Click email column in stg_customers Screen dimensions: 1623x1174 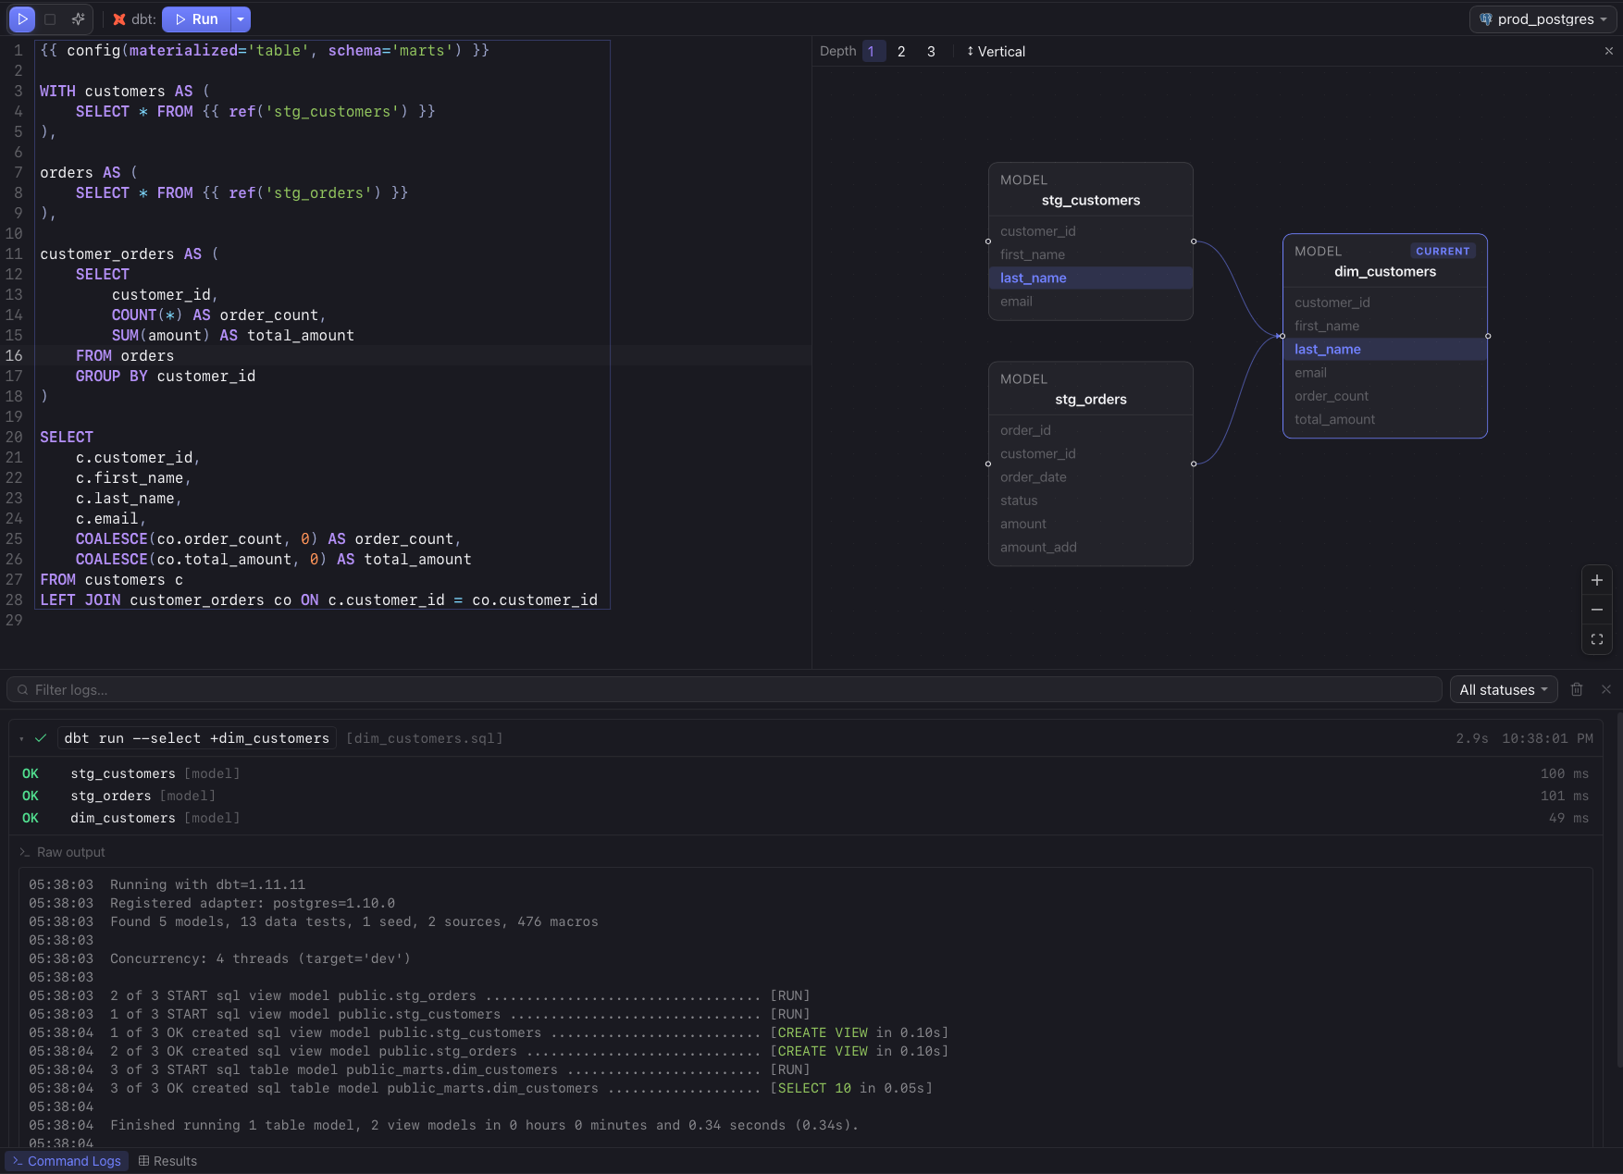click(1090, 302)
